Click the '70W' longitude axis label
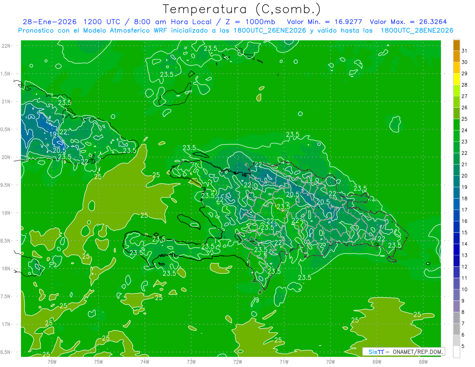475x367 pixels. point(331,361)
